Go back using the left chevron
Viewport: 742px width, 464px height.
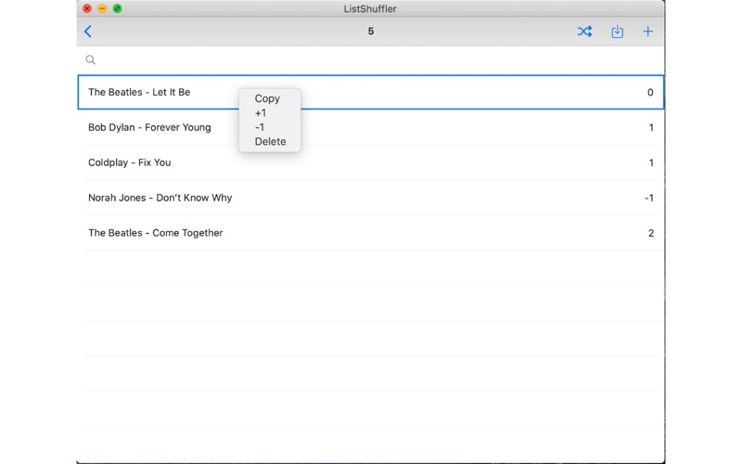[88, 32]
